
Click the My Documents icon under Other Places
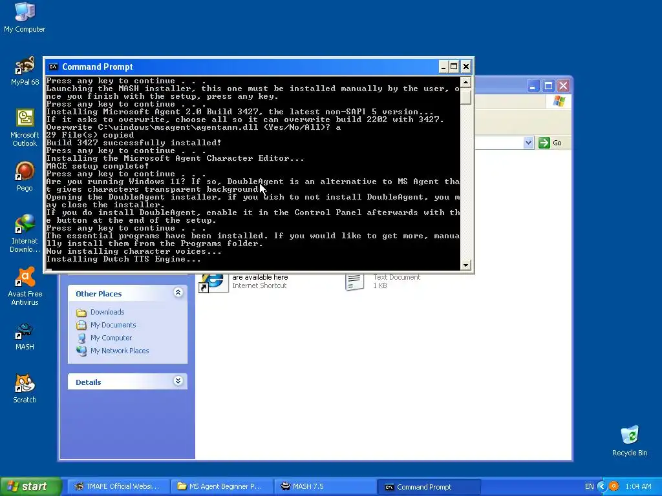[x=81, y=325]
